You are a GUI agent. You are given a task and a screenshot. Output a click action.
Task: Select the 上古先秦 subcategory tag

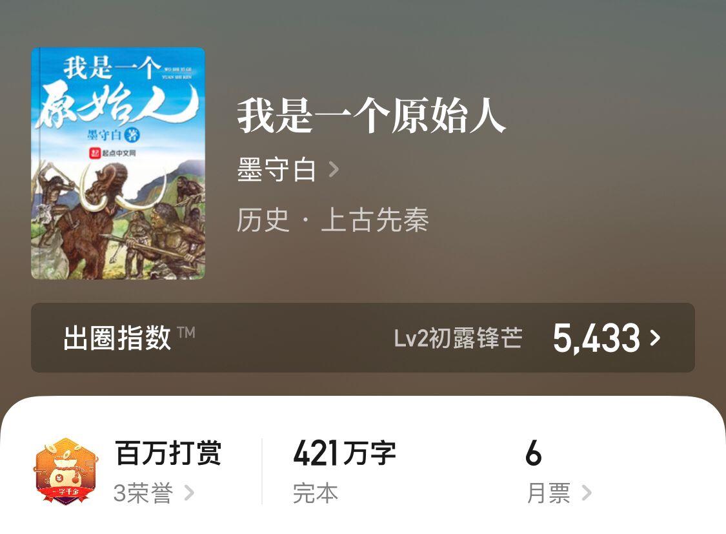click(374, 220)
